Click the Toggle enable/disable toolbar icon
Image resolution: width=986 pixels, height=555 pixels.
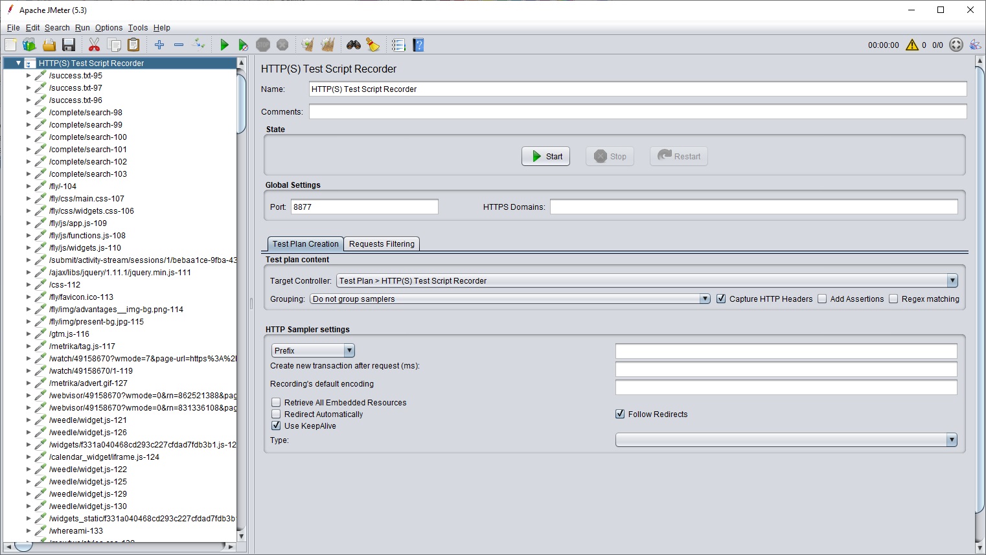coord(199,45)
